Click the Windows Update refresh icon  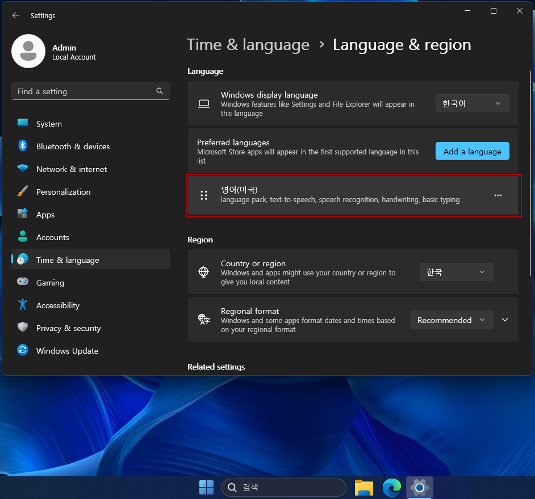(x=23, y=350)
